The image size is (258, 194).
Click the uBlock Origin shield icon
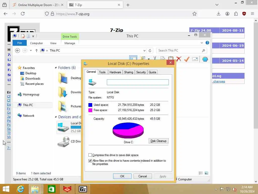pyautogui.click(x=244, y=14)
